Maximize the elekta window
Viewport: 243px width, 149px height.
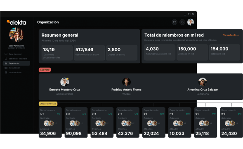189,14
